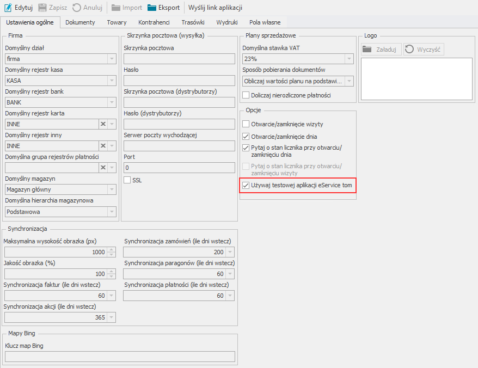Viewport: 478px width, 368px height.
Task: Clear Domyślna grupa rejestrów płatności with X
Action: [x=102, y=168]
